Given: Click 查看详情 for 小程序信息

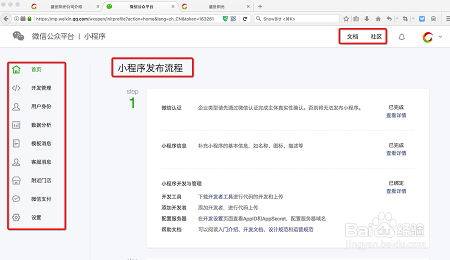Looking at the screenshot, I should 396,153.
